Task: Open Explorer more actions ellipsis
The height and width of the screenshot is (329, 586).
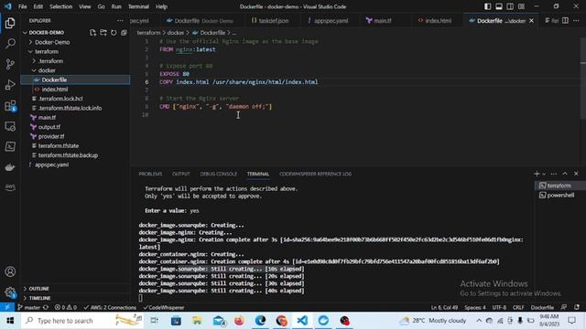Action: coord(120,20)
